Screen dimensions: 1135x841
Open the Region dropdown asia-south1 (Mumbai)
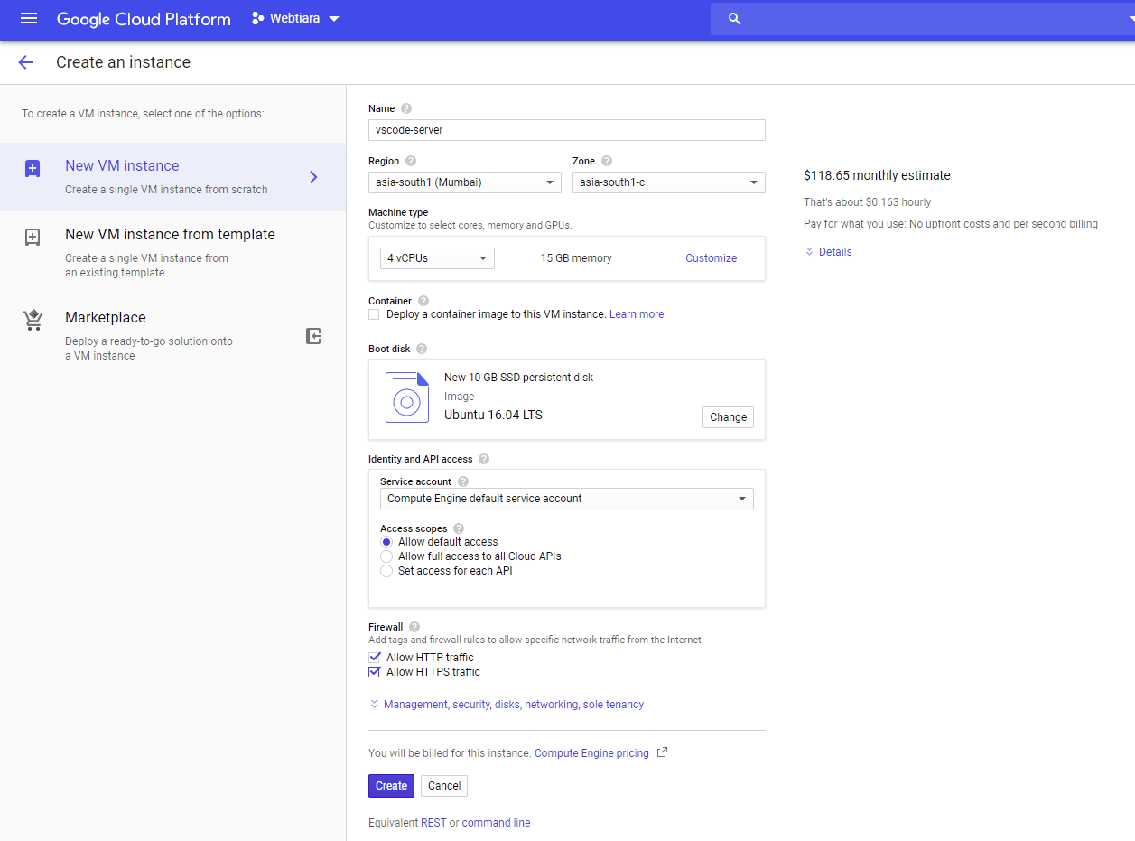465,182
